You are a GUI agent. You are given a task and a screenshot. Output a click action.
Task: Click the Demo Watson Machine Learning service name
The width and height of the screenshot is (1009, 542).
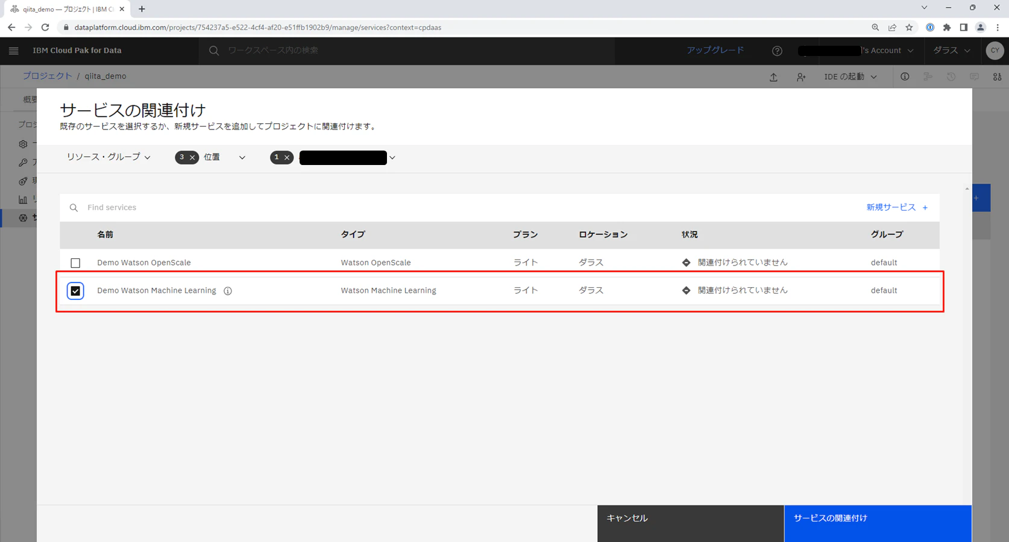(157, 290)
